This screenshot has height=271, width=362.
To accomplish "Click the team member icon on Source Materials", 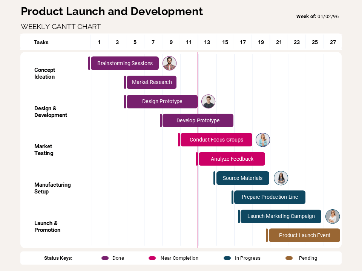I will (x=281, y=178).
